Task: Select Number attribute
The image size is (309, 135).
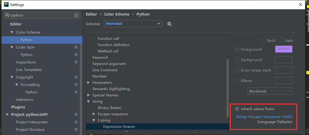Action: pyautogui.click(x=100, y=76)
